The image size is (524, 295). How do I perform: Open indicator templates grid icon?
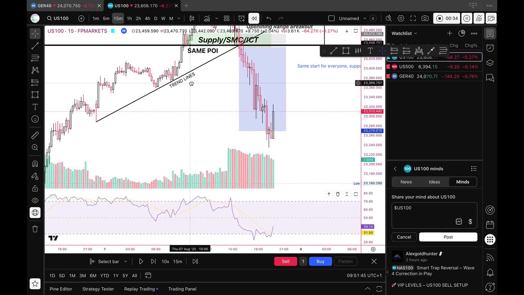point(226,18)
